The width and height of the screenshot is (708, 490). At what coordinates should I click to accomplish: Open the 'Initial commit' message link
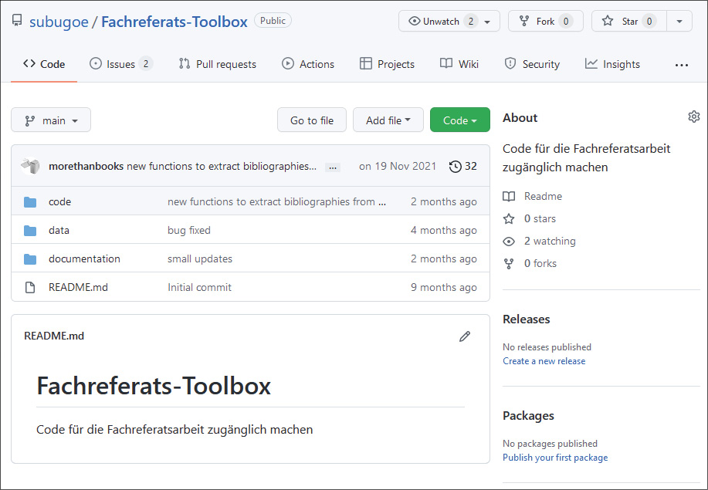(199, 287)
